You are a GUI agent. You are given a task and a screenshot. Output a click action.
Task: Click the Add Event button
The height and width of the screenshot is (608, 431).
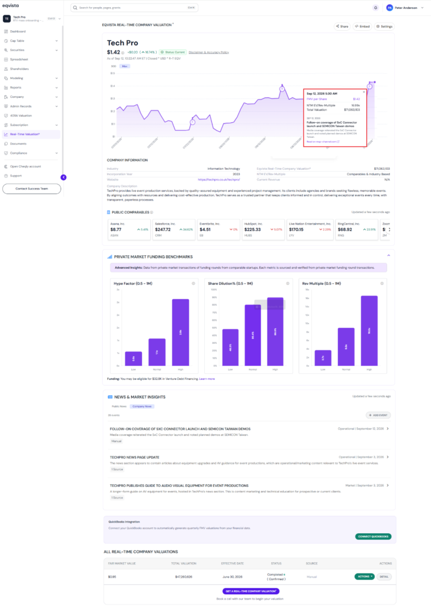pyautogui.click(x=378, y=415)
